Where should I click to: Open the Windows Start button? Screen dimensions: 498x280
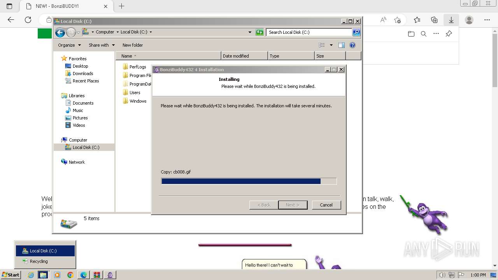pyautogui.click(x=11, y=275)
